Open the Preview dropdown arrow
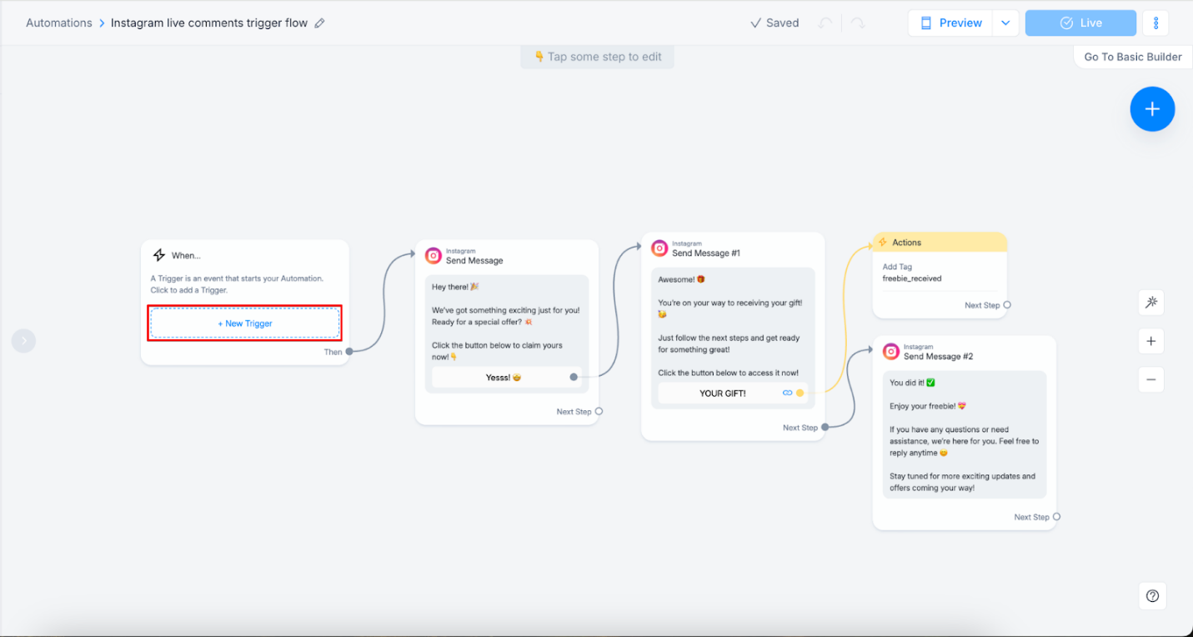Viewport: 1193px width, 637px height. [1005, 23]
